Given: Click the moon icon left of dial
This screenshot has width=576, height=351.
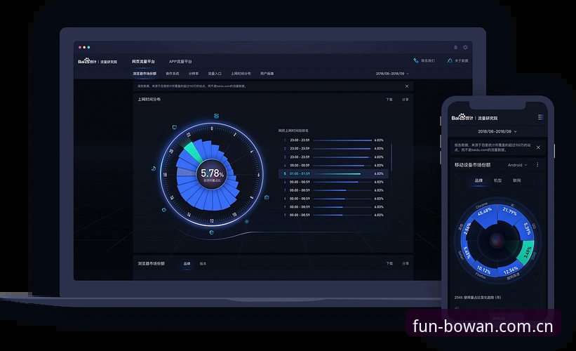Looking at the screenshot, I should pos(154,168).
